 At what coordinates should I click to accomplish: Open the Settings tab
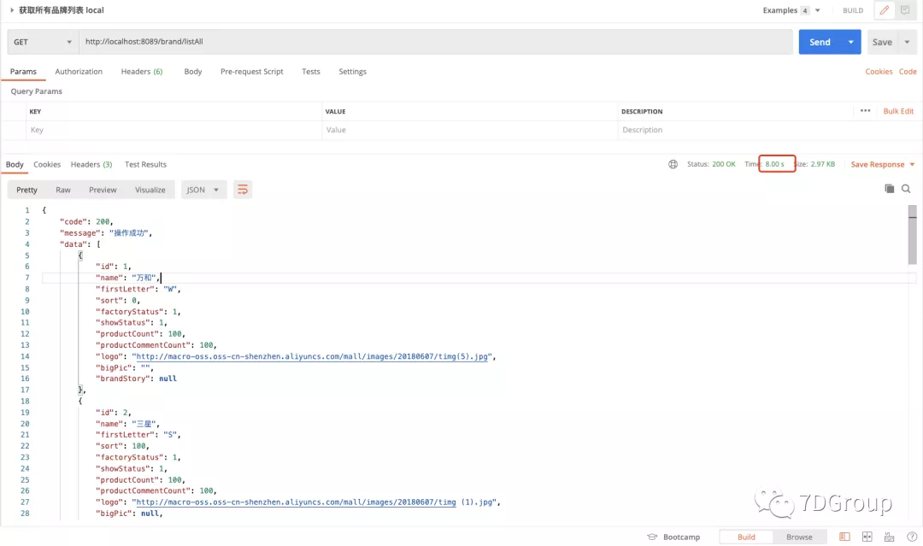coord(352,71)
